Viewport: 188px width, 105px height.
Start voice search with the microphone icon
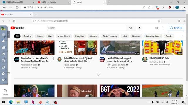[x=139, y=28]
